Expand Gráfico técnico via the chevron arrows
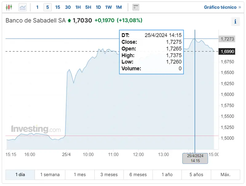The height and width of the screenshot is (186, 246). (x=240, y=7)
